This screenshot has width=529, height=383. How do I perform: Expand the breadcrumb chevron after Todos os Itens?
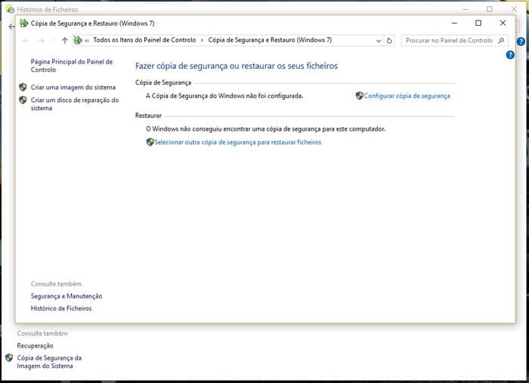202,41
